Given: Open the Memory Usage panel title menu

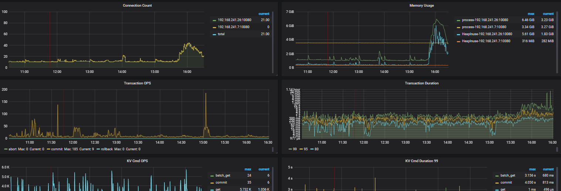Looking at the screenshot, I should [421, 6].
